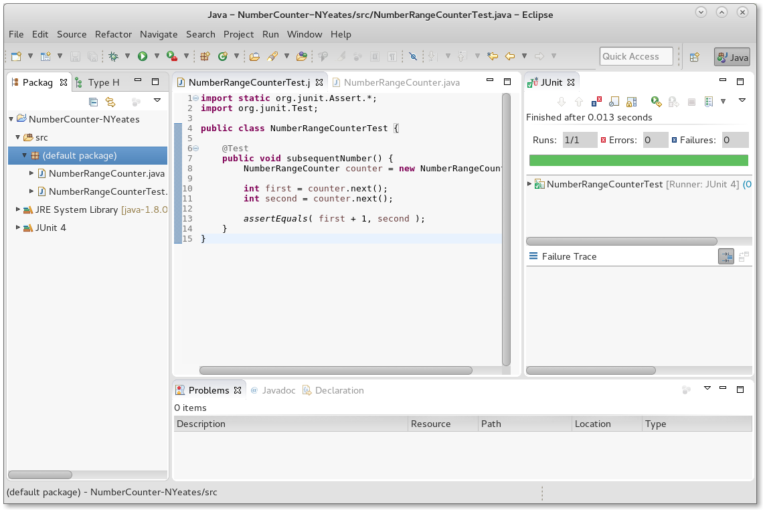Image resolution: width=763 pixels, height=510 pixels.
Task: Collapse the src folder tree node
Action: coord(19,137)
